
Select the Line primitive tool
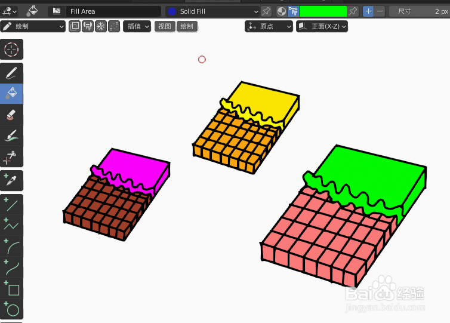point(11,204)
